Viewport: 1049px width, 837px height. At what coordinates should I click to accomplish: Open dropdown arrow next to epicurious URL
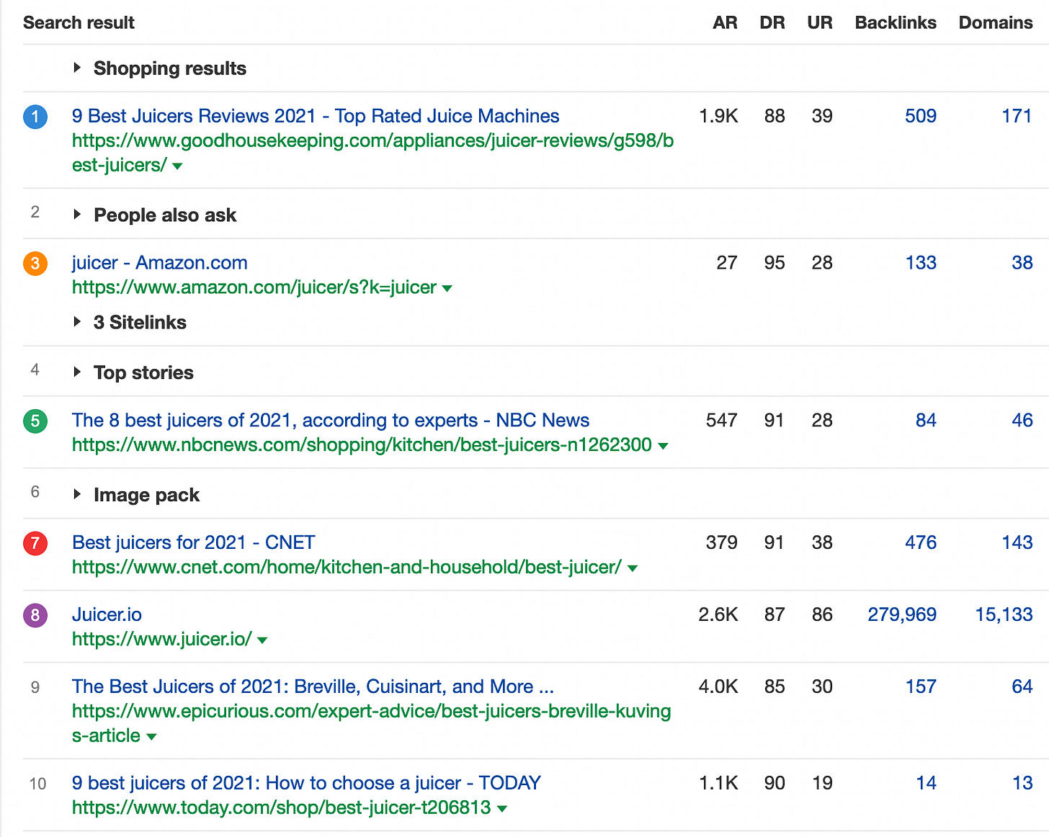(x=151, y=737)
